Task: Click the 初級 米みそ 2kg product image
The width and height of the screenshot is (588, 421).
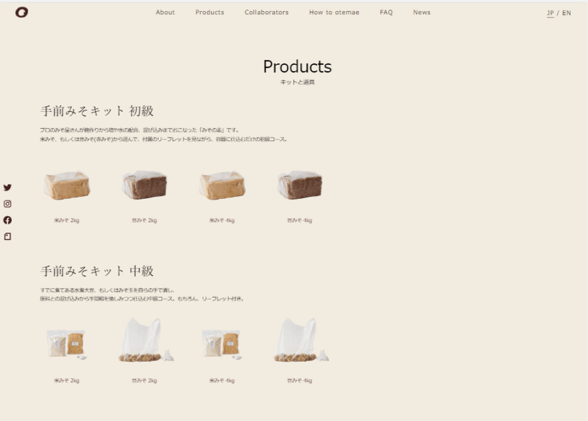Action: pyautogui.click(x=67, y=186)
